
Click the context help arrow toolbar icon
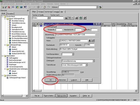point(25,7)
